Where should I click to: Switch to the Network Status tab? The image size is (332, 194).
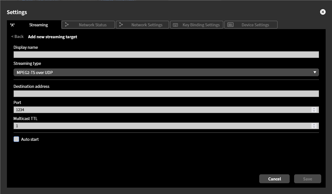pos(92,25)
